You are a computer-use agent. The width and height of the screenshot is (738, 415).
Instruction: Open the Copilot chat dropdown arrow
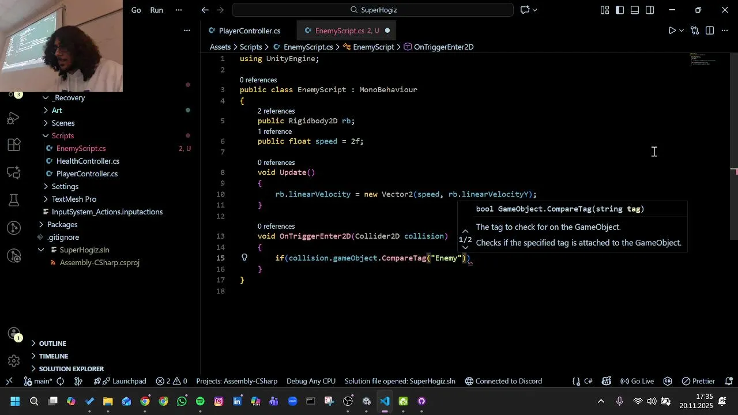coord(535,10)
